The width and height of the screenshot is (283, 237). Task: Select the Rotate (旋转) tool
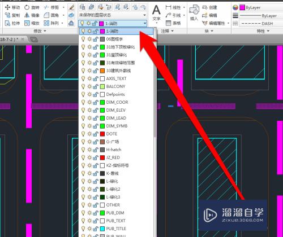coord(32,7)
